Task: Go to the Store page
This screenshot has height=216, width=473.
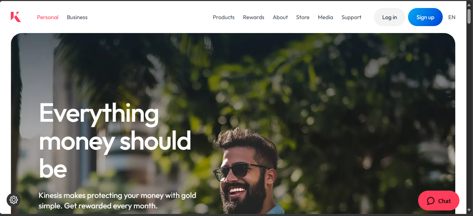Action: [303, 17]
